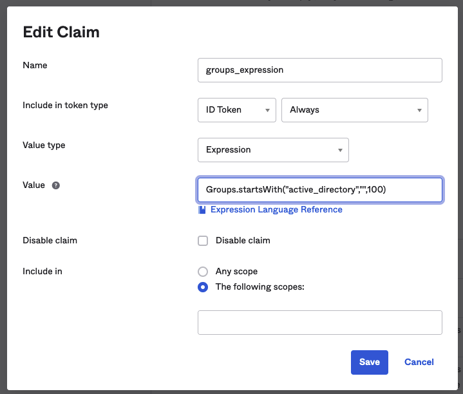This screenshot has height=394, width=463.
Task: Click the empty scopes input box
Action: pyautogui.click(x=320, y=323)
